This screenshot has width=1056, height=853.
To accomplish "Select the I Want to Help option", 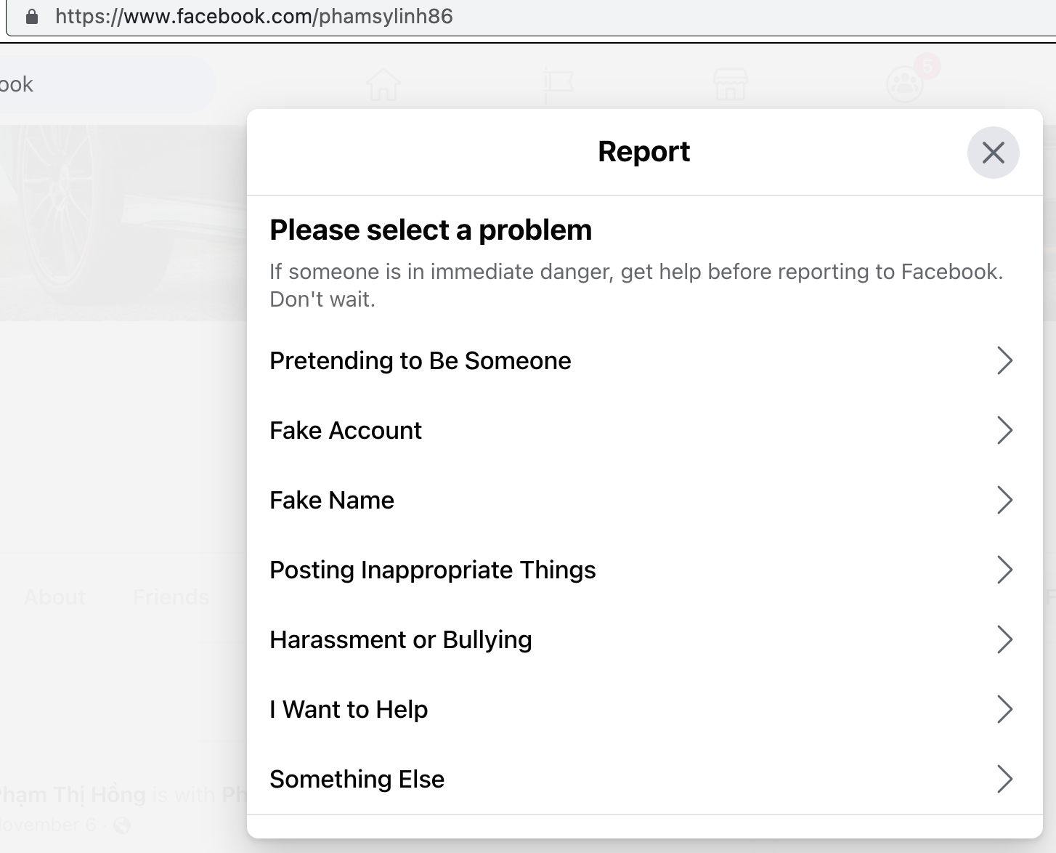I will coord(349,710).
